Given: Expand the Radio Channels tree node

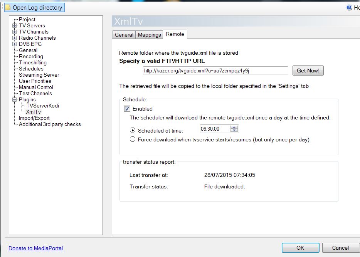Looking at the screenshot, I should click(x=15, y=38).
